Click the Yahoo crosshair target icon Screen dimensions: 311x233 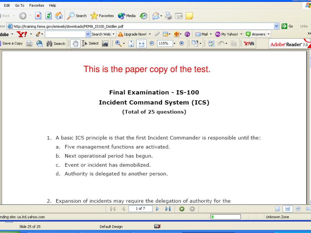coord(176,34)
